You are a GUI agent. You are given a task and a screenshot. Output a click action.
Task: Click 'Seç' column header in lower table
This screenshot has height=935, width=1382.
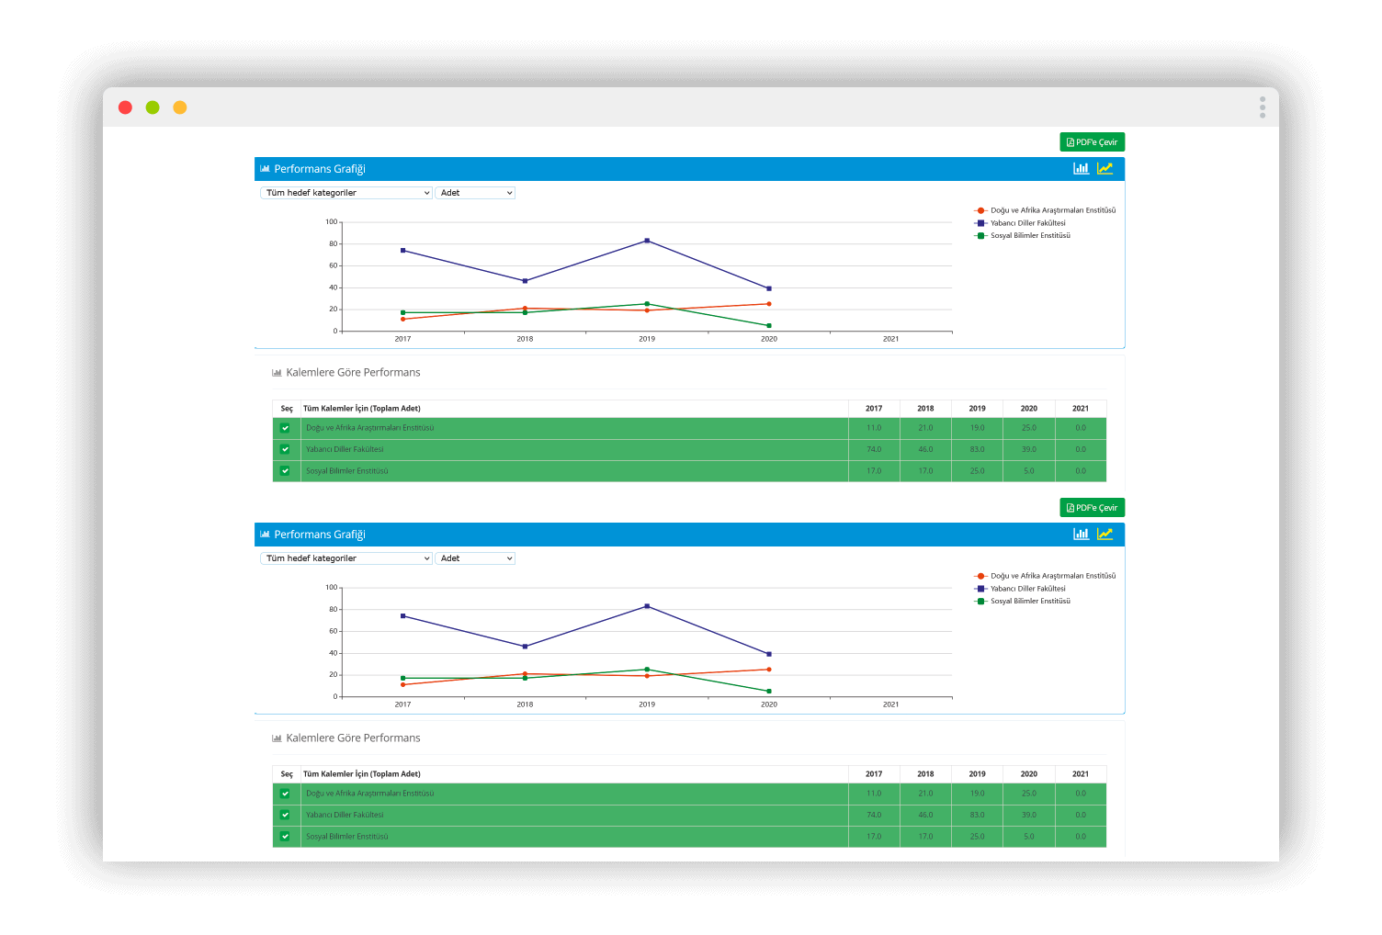pos(287,774)
